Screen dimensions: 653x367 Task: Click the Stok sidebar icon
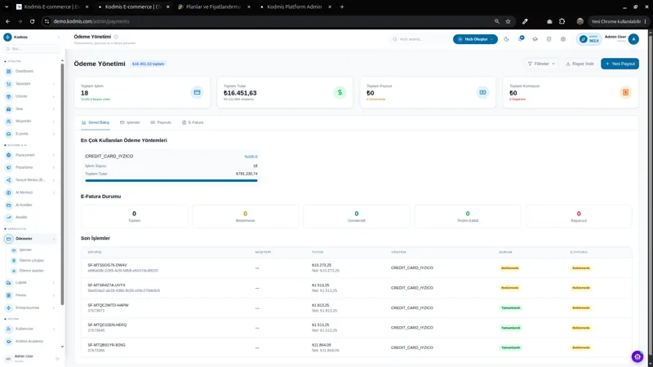coord(9,108)
